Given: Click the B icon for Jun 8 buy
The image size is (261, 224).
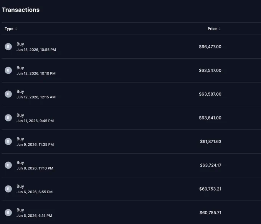Looking at the screenshot, I should pyautogui.click(x=8, y=165).
